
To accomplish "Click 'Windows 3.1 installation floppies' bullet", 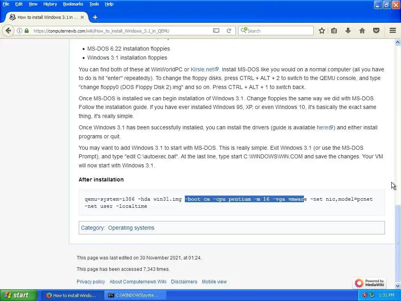I will (127, 58).
